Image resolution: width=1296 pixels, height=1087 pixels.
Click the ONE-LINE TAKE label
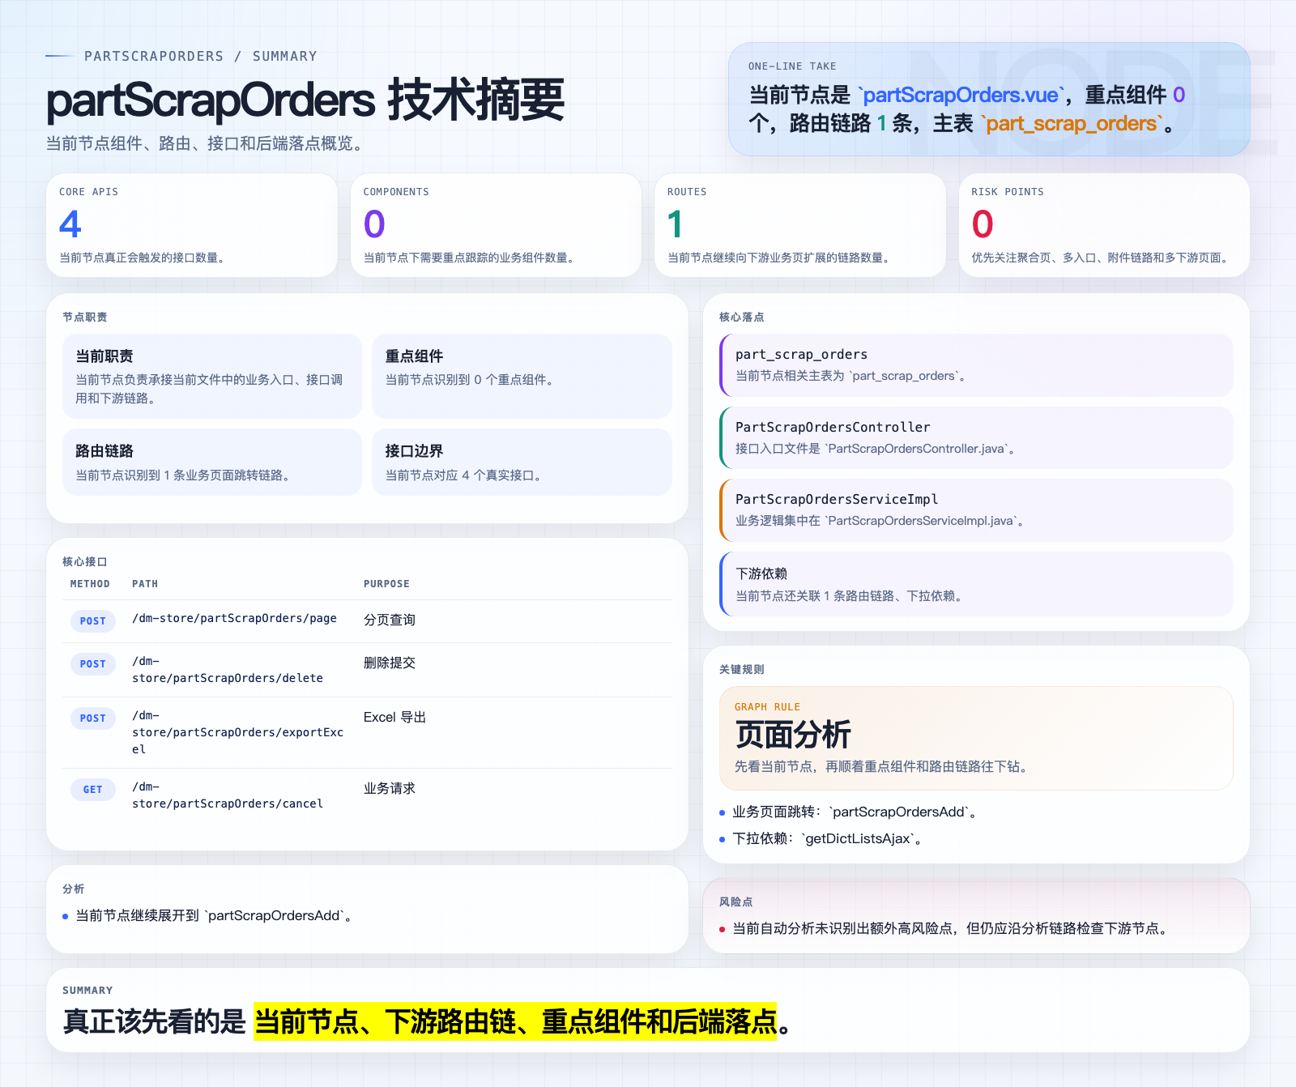tap(792, 66)
